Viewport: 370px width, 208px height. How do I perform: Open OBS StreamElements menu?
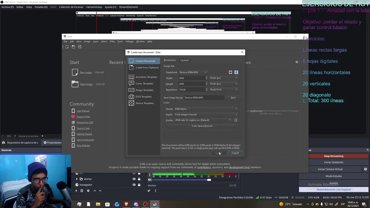[128, 7]
